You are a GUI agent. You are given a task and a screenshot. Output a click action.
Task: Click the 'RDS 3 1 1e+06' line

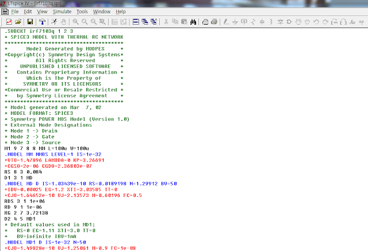pos(25,201)
